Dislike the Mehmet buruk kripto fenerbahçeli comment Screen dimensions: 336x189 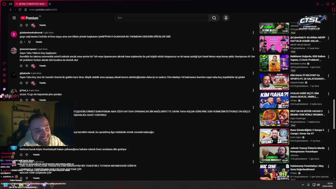(x=27, y=155)
